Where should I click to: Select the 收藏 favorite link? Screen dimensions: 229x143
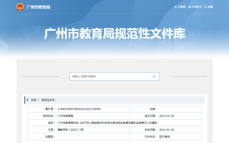pyautogui.click(x=210, y=7)
